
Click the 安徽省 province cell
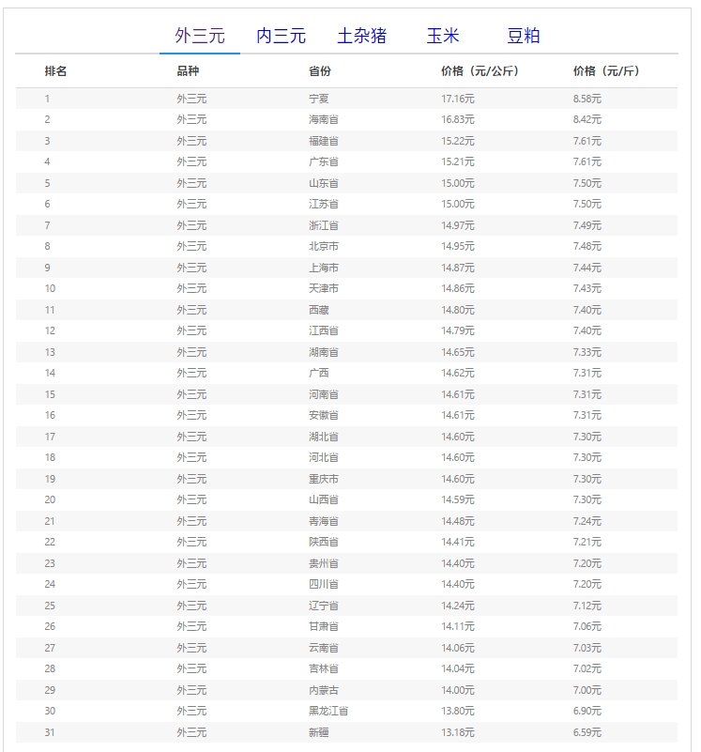click(324, 415)
